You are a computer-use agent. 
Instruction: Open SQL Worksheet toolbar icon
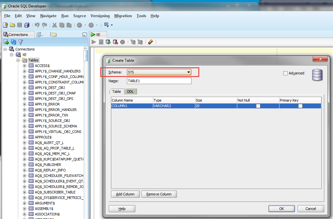[106, 25]
